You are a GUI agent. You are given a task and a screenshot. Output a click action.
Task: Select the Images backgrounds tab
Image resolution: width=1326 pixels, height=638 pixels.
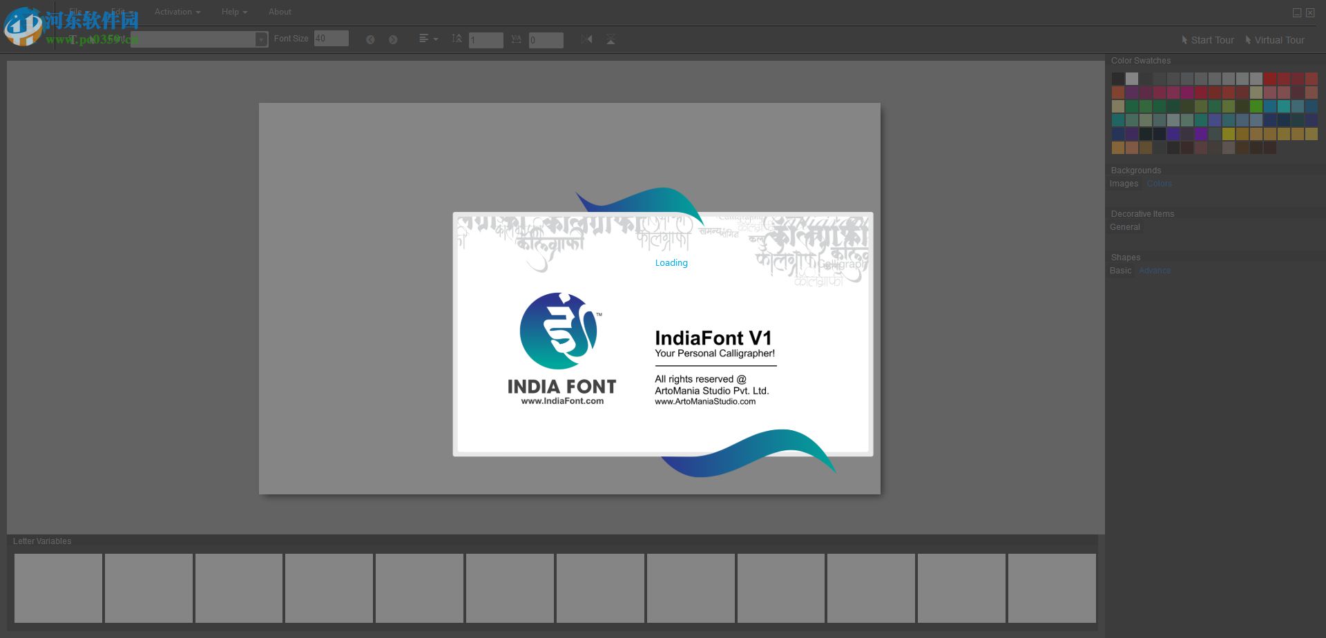pos(1124,184)
